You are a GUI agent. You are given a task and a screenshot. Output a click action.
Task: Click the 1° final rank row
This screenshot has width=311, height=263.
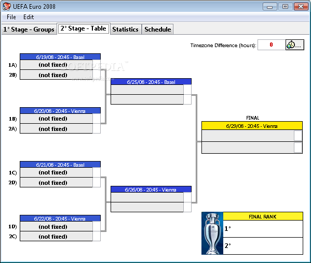pos(263,229)
